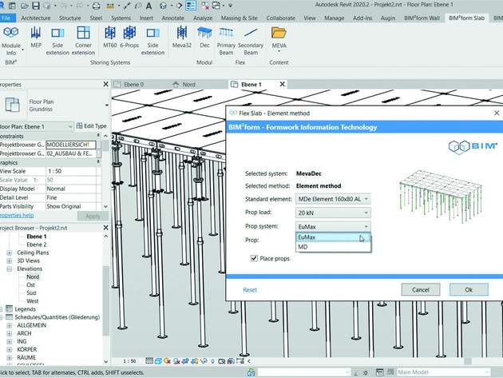Viewport: 503px width, 378px height.
Task: Click the Switch Windows icon in quick access toolbar
Action: [x=216, y=6]
